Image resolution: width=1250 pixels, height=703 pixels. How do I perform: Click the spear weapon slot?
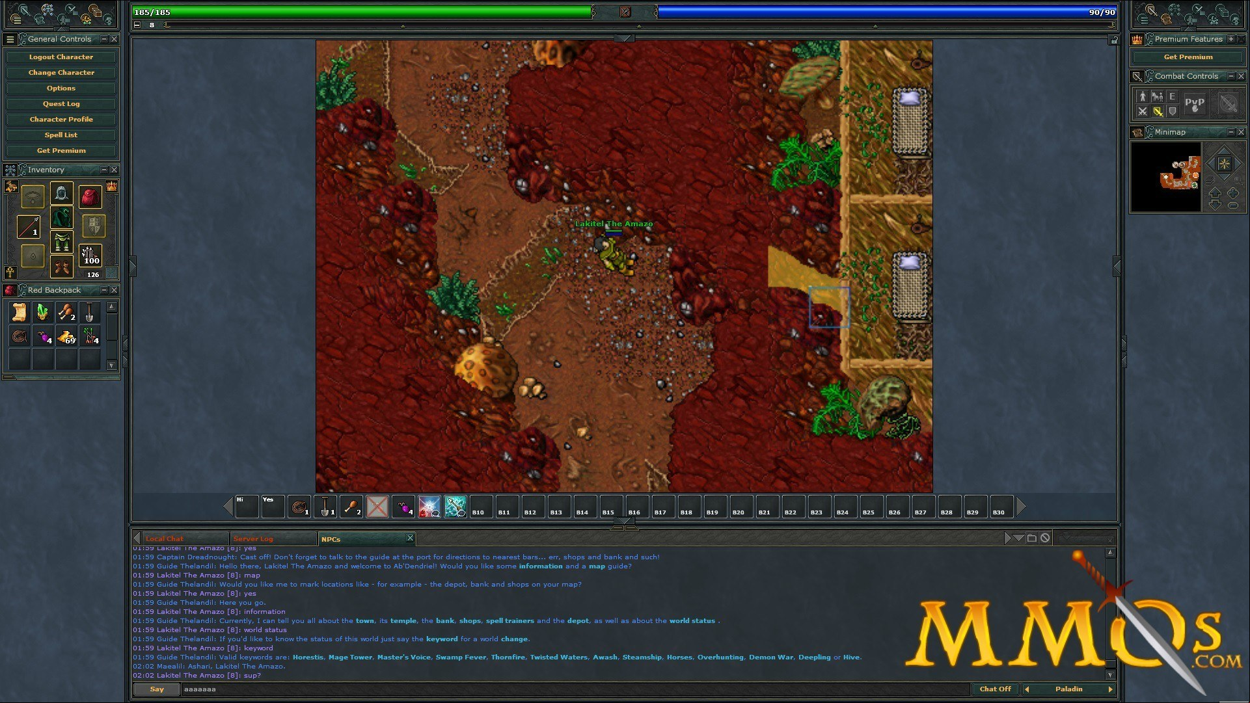pos(29,226)
